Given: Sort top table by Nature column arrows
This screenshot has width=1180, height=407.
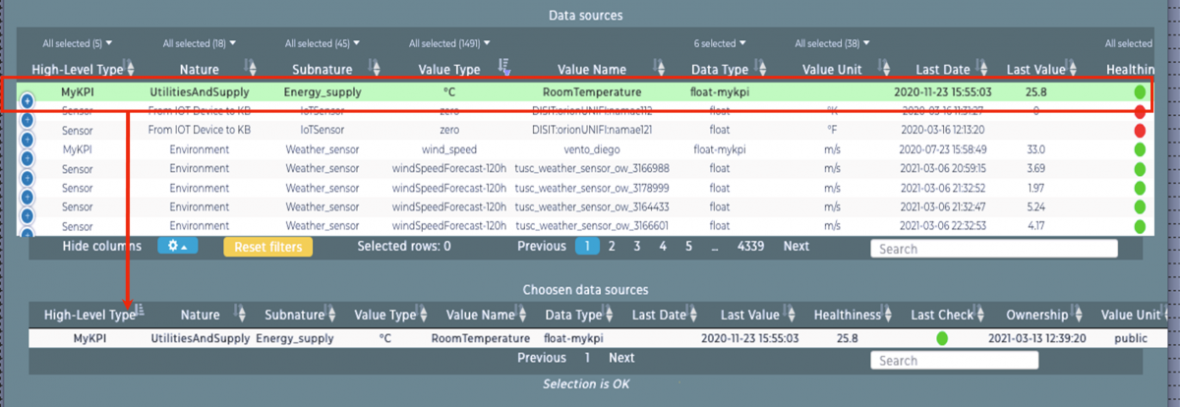Looking at the screenshot, I should coord(253,69).
